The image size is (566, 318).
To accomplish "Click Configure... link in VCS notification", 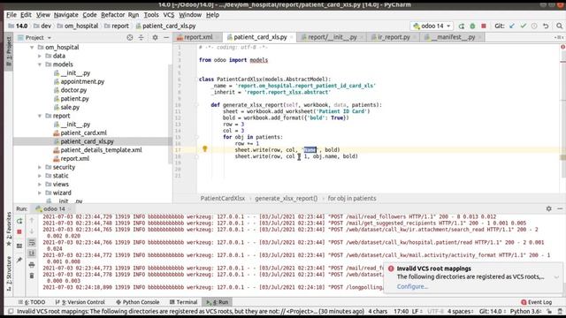I will click(x=413, y=286).
